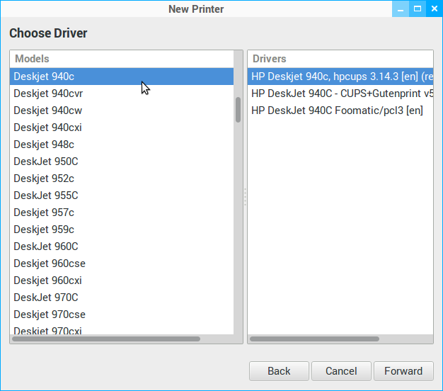
Task: Choose Deskjet 940cw from Models list
Action: pos(47,110)
